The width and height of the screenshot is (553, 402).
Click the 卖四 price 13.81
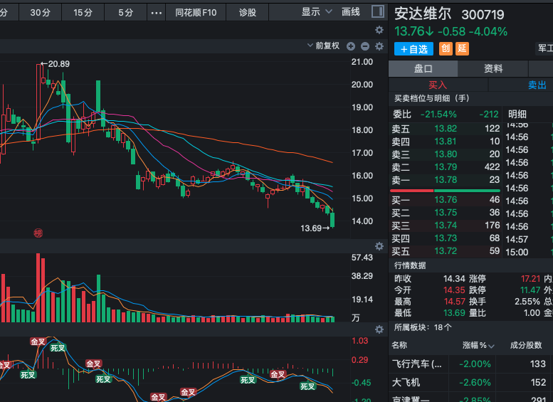[x=446, y=142]
